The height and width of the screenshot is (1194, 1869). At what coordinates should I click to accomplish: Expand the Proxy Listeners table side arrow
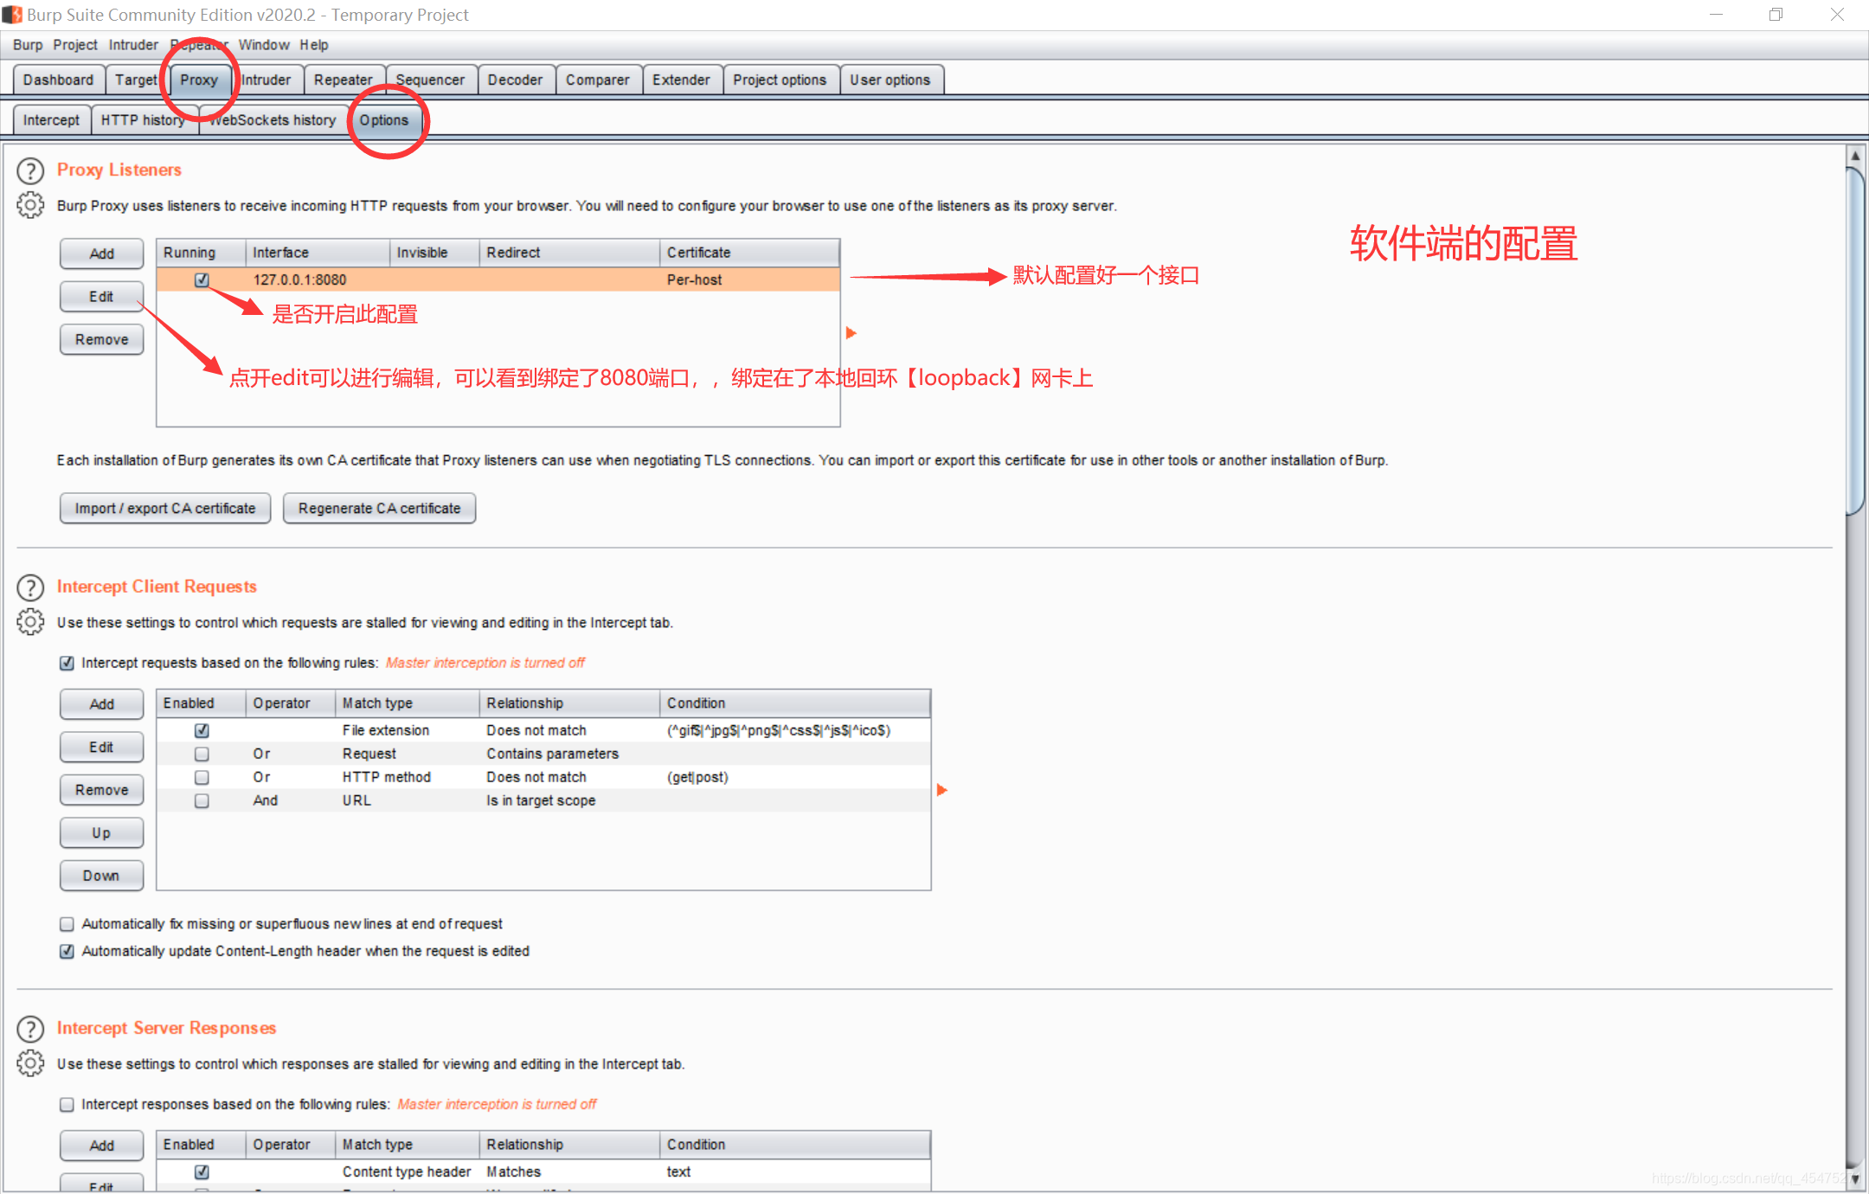[x=851, y=333]
